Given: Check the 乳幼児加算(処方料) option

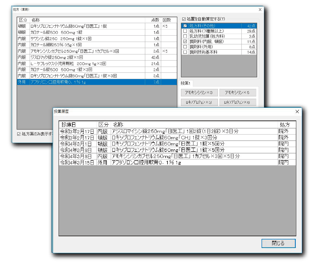Looking at the screenshot, I should pos(185,36).
